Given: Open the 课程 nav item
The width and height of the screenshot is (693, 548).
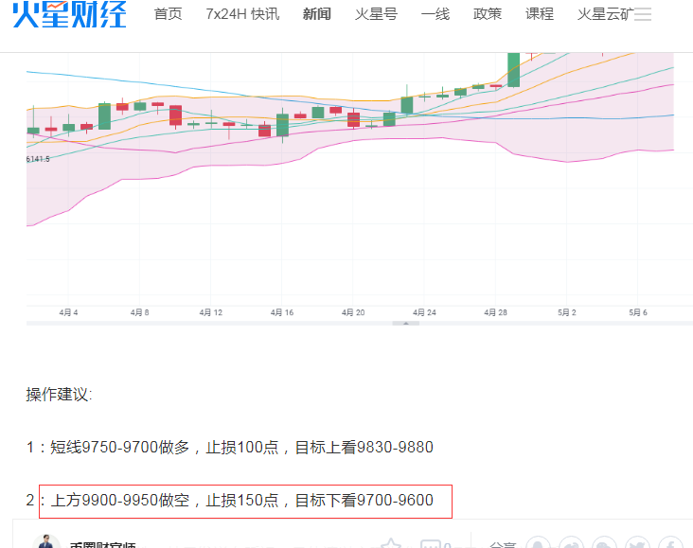Looking at the screenshot, I should click(x=540, y=14).
